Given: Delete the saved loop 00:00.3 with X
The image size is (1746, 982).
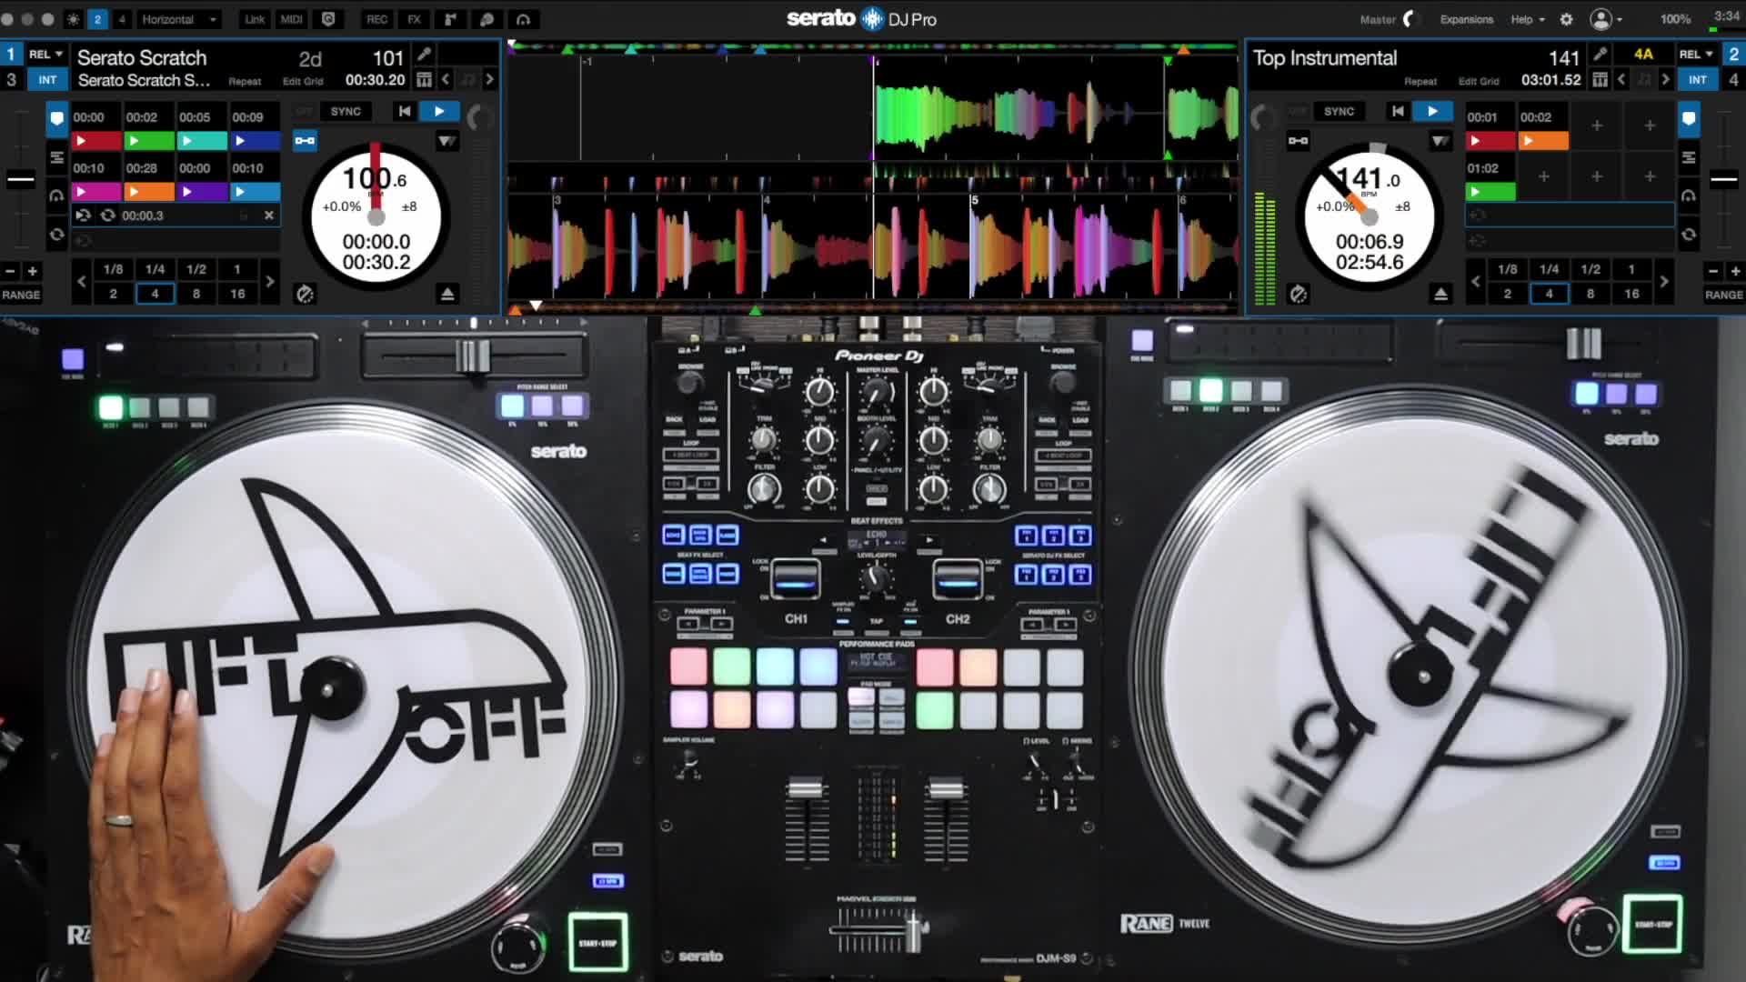Looking at the screenshot, I should click(269, 215).
